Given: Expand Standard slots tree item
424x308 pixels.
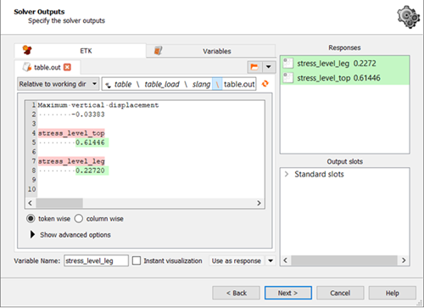Looking at the screenshot, I should (x=287, y=174).
